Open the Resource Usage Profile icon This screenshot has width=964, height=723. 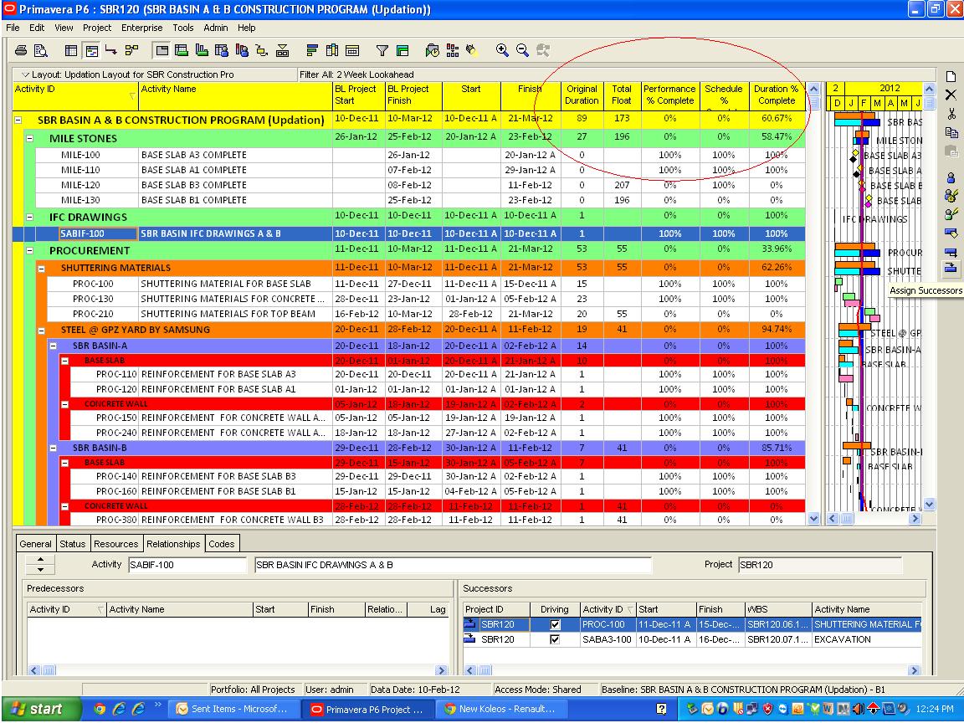[x=242, y=50]
